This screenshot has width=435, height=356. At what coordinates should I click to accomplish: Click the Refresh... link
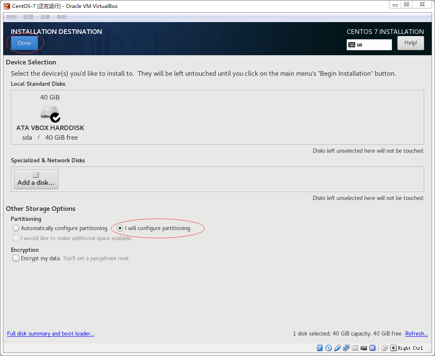pos(417,333)
